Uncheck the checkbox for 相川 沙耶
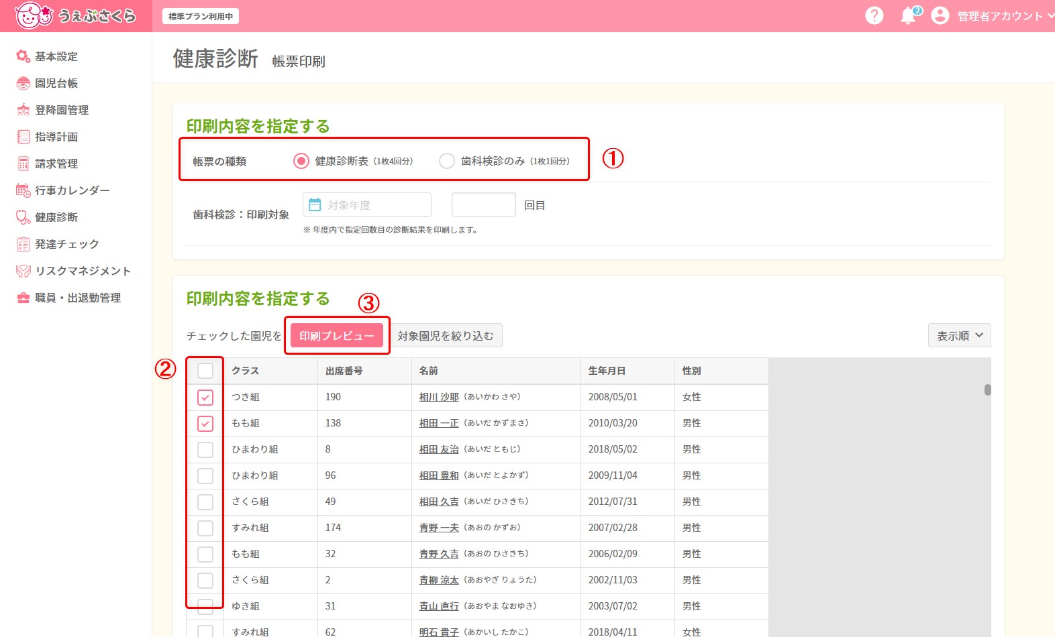 click(x=205, y=398)
